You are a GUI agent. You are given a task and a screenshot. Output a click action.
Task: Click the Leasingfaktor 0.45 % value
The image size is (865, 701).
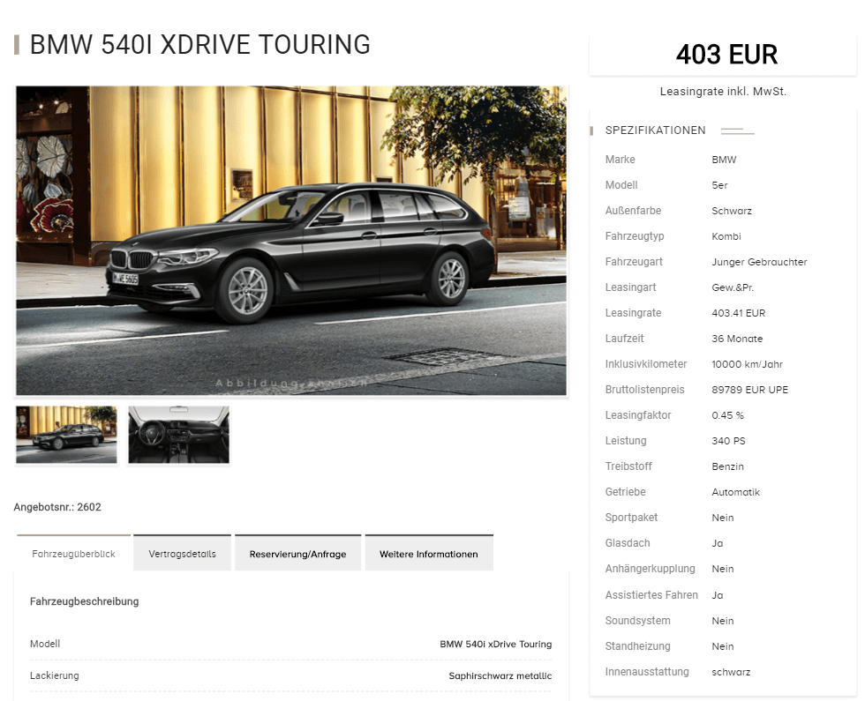[x=727, y=415]
